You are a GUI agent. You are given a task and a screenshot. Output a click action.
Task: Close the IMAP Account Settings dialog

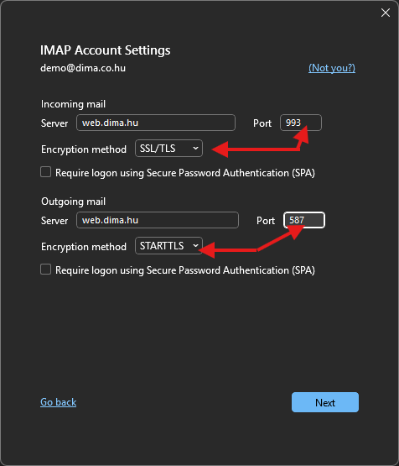(x=386, y=13)
